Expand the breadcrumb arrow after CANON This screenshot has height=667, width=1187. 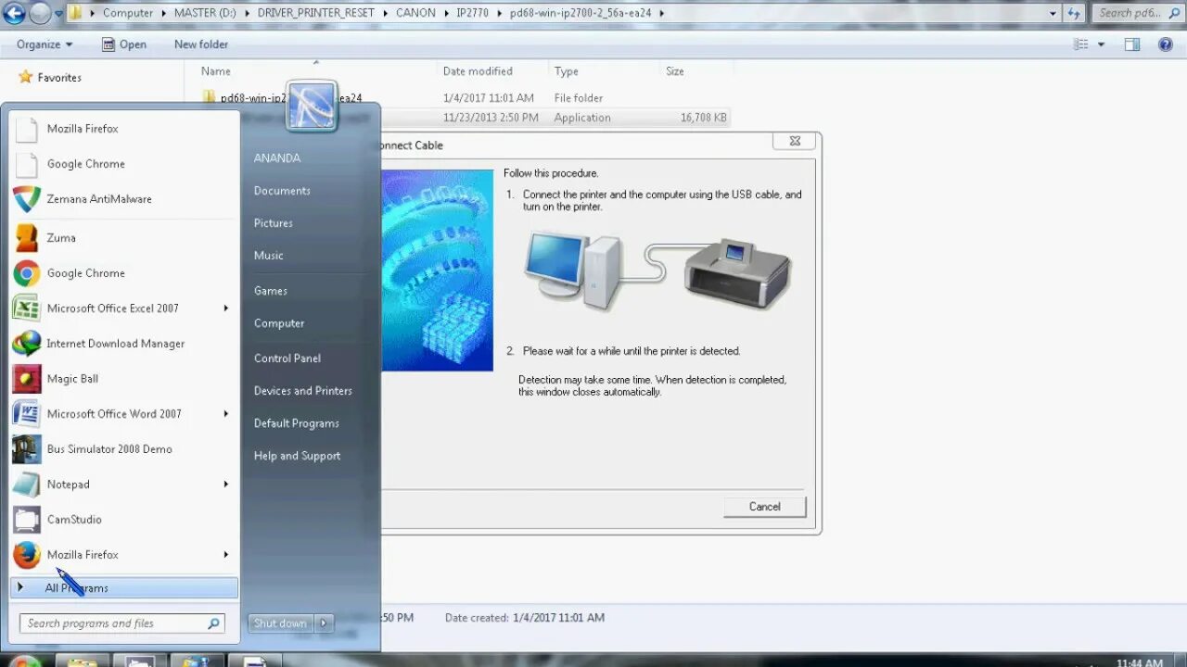pyautogui.click(x=445, y=13)
